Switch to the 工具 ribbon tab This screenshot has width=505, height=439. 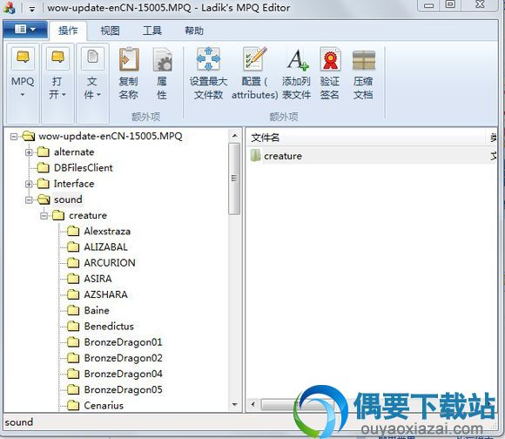pyautogui.click(x=152, y=30)
